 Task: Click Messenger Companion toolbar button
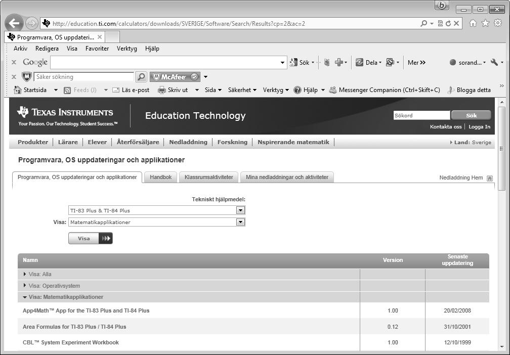tap(385, 90)
